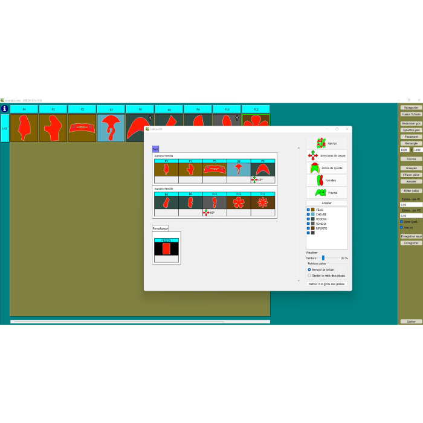The height and width of the screenshot is (423, 423).
Task: Click the gg column header in main window
Action: (169, 109)
